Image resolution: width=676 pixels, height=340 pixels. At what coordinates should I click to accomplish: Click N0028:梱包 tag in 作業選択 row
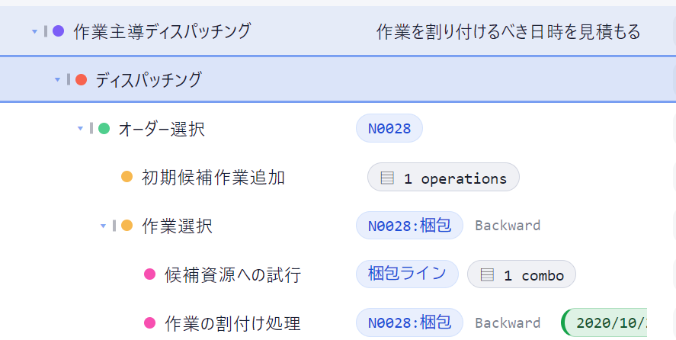409,225
